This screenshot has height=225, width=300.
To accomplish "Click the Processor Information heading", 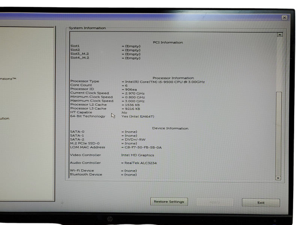I will [x=173, y=78].
